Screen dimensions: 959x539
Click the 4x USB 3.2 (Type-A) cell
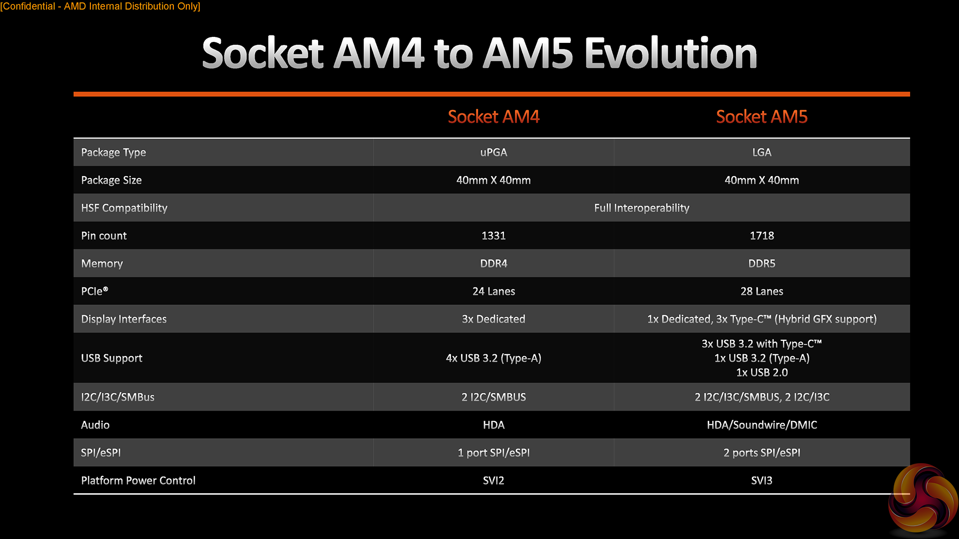[493, 358]
